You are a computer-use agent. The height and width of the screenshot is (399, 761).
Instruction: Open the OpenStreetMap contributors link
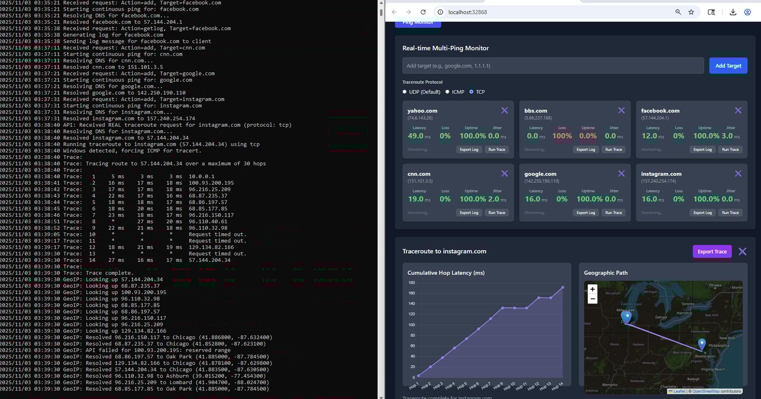[704, 391]
